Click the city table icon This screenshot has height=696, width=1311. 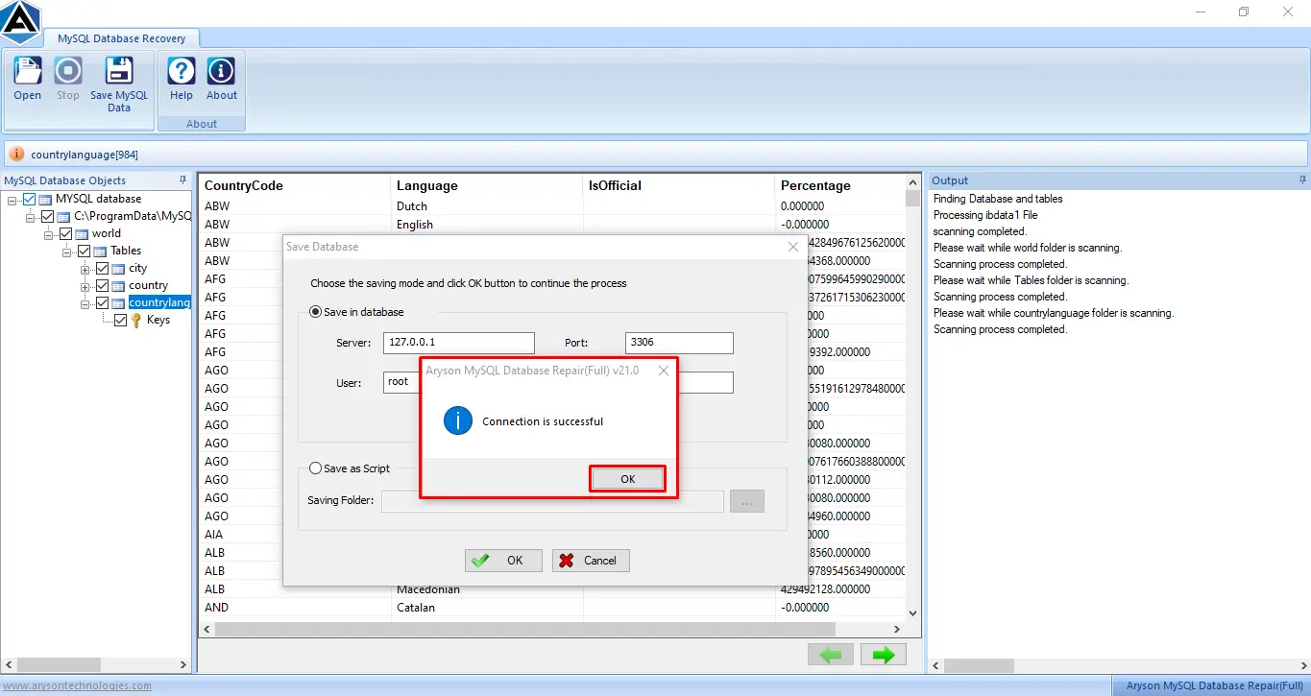click(119, 269)
